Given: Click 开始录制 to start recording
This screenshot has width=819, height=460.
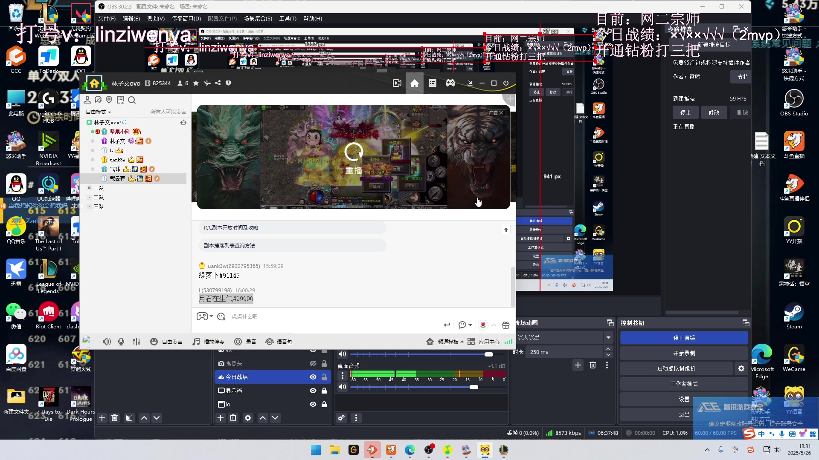Looking at the screenshot, I should pos(684,353).
